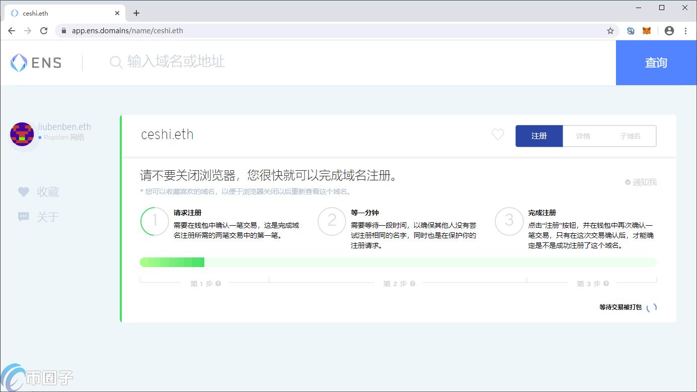Screen dimensions: 697x392
Task: Click the heart icon beside 收藏
Action: pos(24,191)
